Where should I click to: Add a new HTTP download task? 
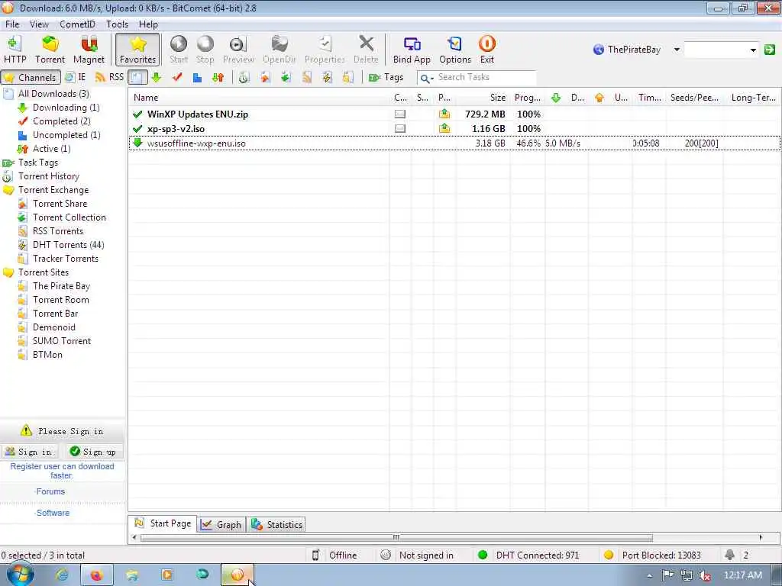click(15, 50)
